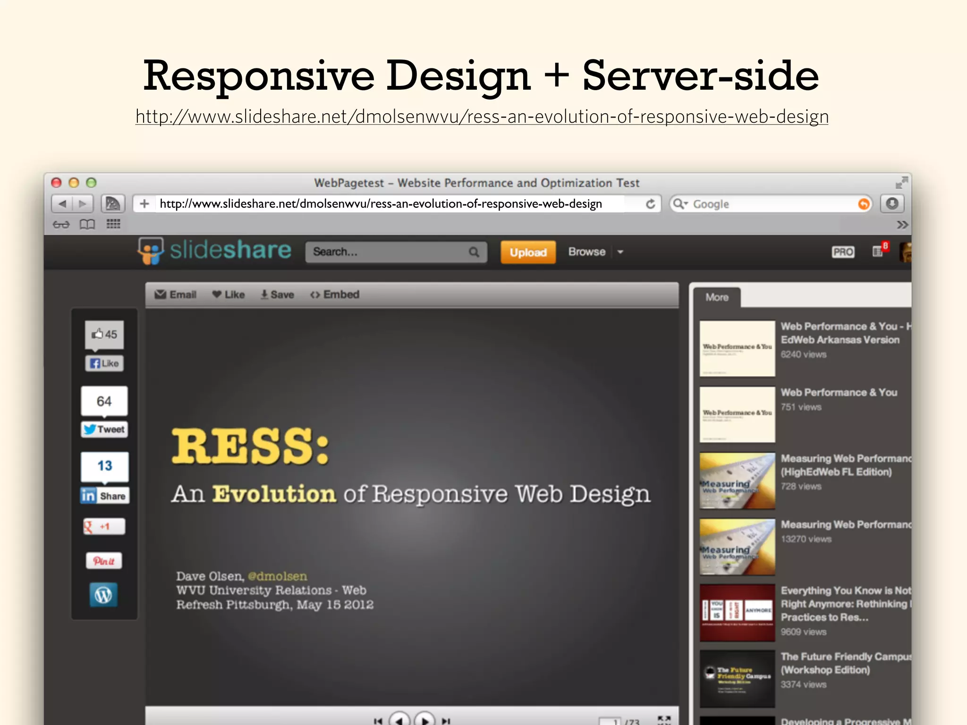Share on LinkedIn
Image resolution: width=967 pixels, height=725 pixels.
click(x=104, y=496)
